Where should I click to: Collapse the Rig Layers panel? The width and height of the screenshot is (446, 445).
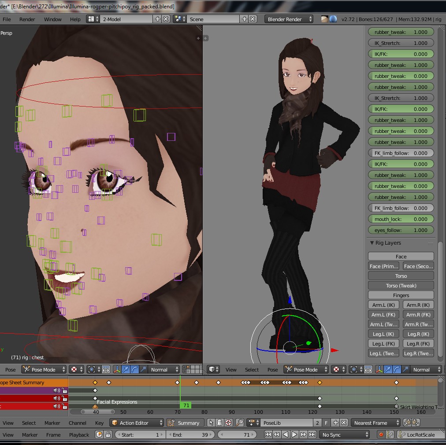pos(372,243)
